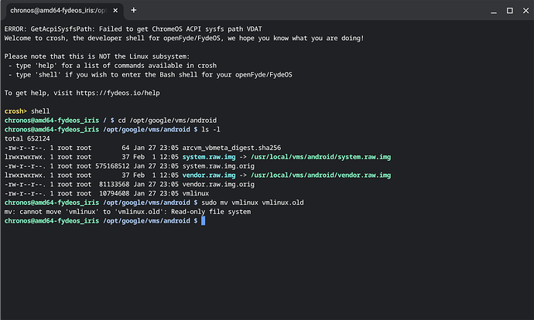534x320 pixels.
Task: Click the 'sudo mv vmlinux vmlinux.old' command text
Action: click(252, 203)
